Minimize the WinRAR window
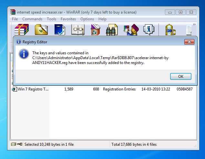This screenshot has width=205, height=159. tap(170, 12)
